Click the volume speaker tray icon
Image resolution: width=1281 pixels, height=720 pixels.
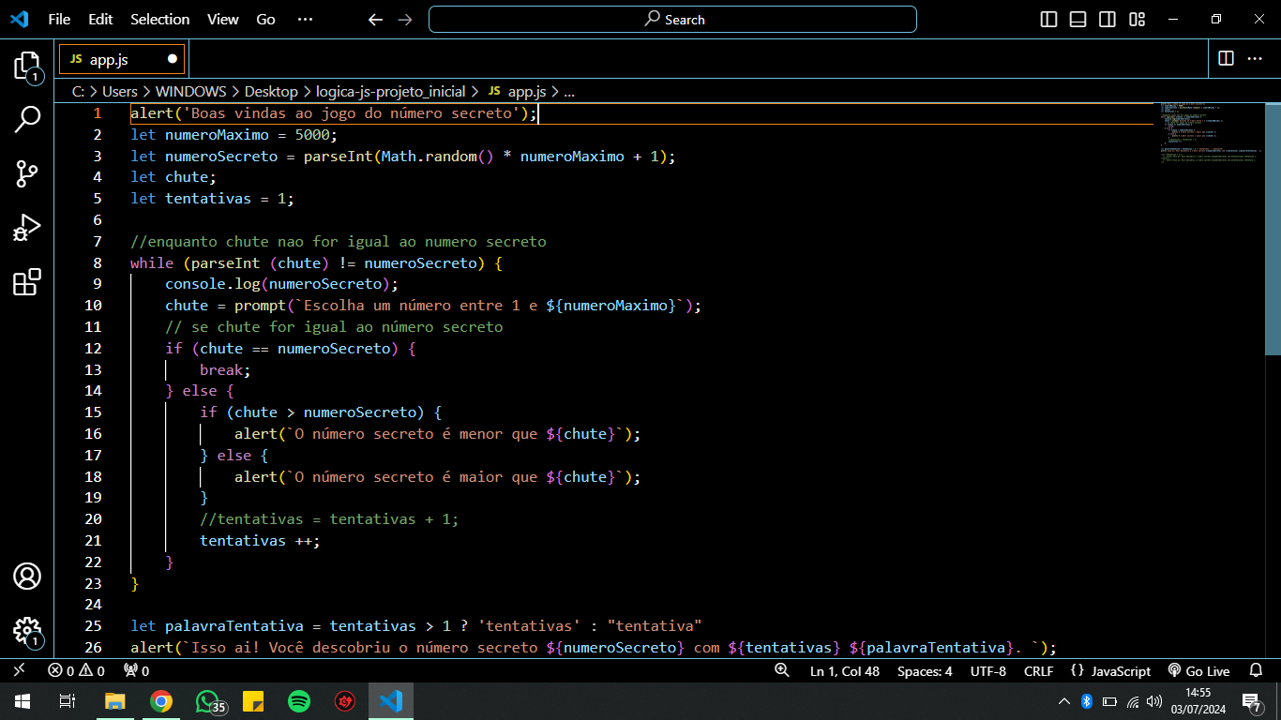(x=1154, y=701)
